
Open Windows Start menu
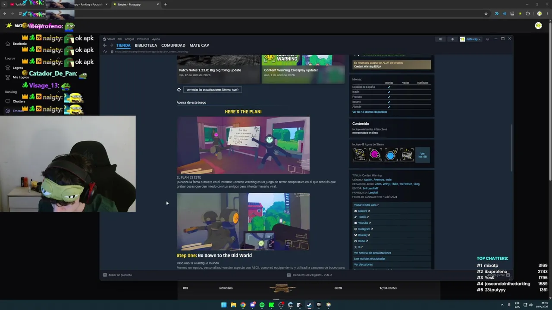224,305
